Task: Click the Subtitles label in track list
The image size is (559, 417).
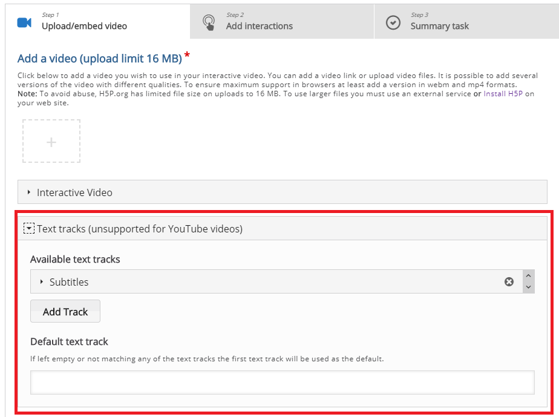Action: pos(69,282)
